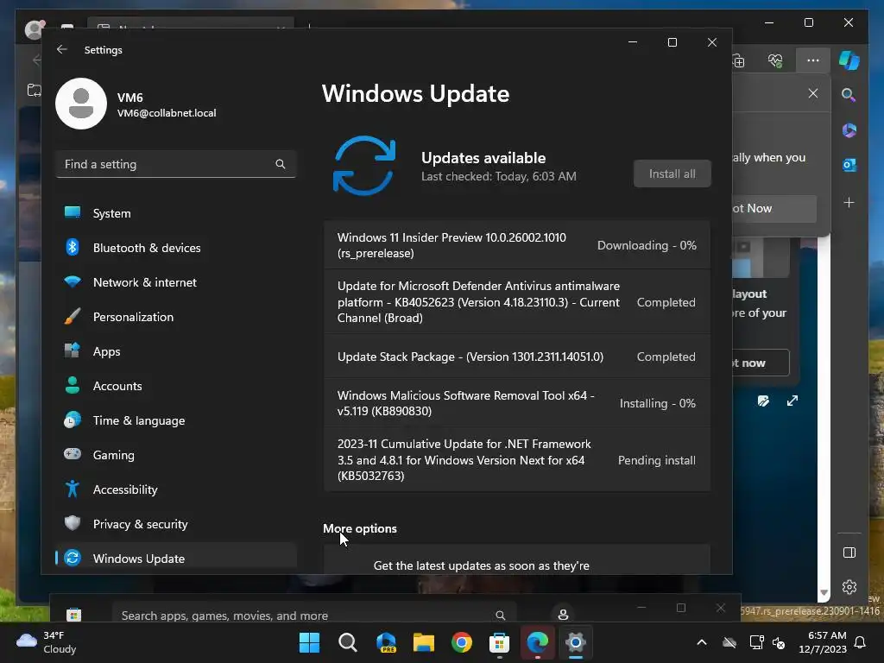Viewport: 884px width, 663px height.
Task: Open Edge Copilot sidebar icon
Action: (849, 60)
